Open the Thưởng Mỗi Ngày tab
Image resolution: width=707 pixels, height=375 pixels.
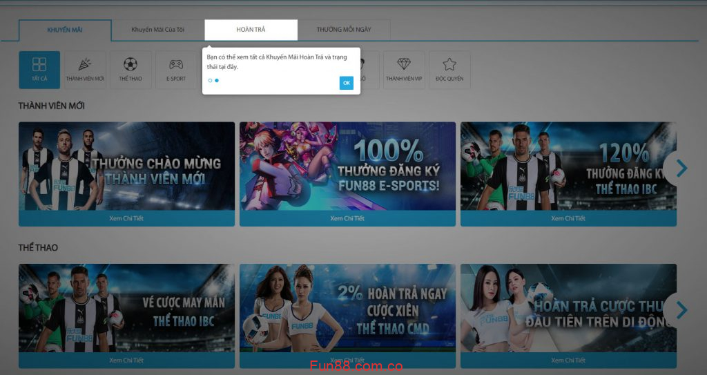(344, 30)
